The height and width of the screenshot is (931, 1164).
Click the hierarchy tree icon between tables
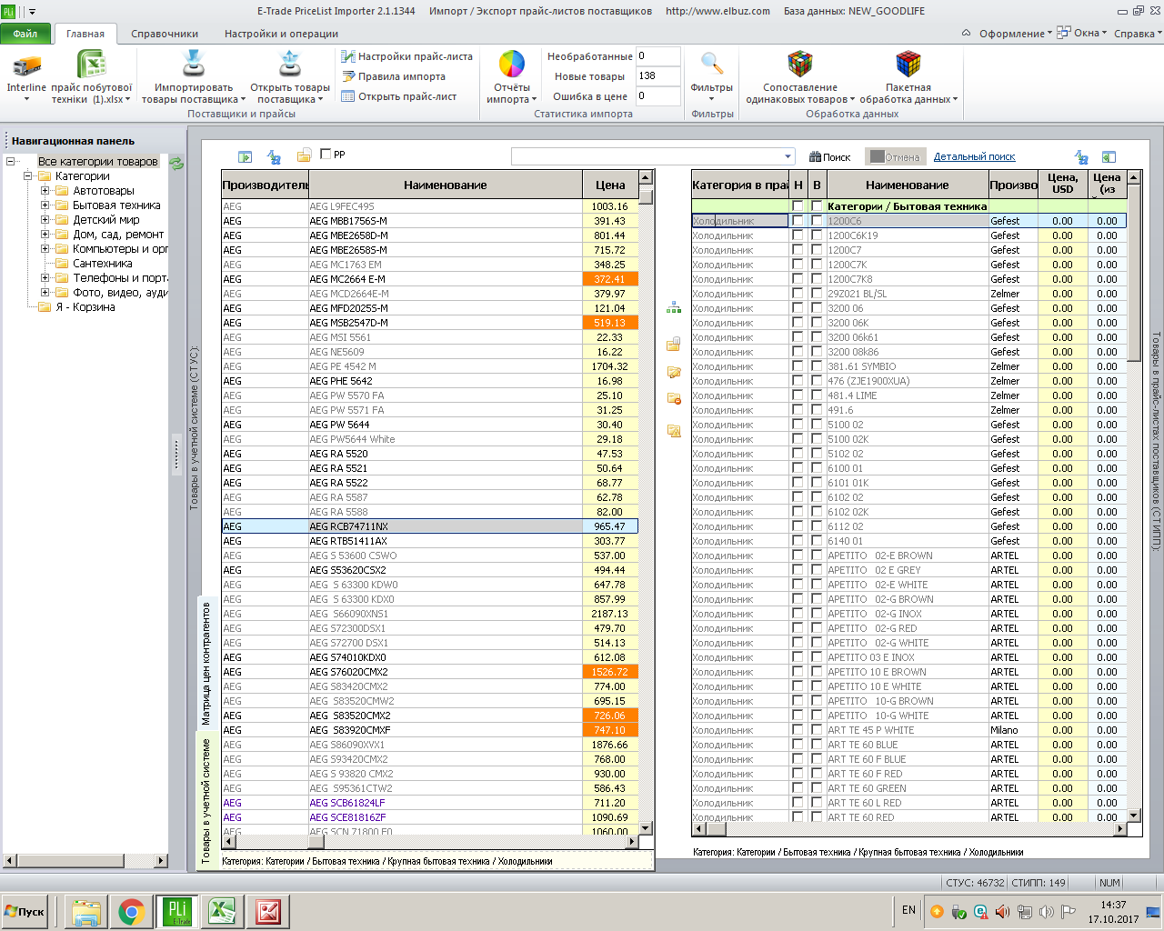click(674, 308)
